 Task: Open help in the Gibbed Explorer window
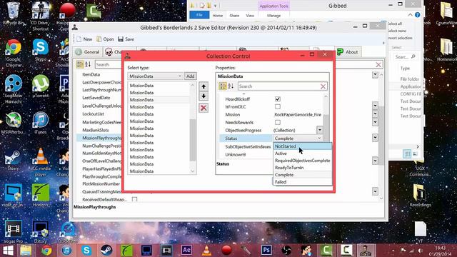coord(417,15)
